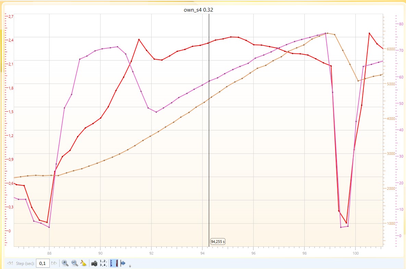Click the Step (sec) input field
Image resolution: width=406 pixels, height=269 pixels.
point(43,263)
